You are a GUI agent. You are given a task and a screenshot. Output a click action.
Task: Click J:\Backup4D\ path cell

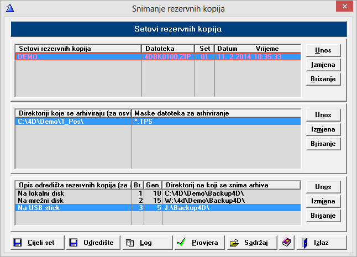pyautogui.click(x=232, y=208)
